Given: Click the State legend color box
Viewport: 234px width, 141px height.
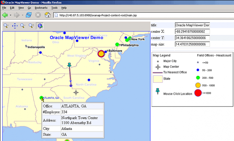Looking at the screenshot, I should click(158, 79).
